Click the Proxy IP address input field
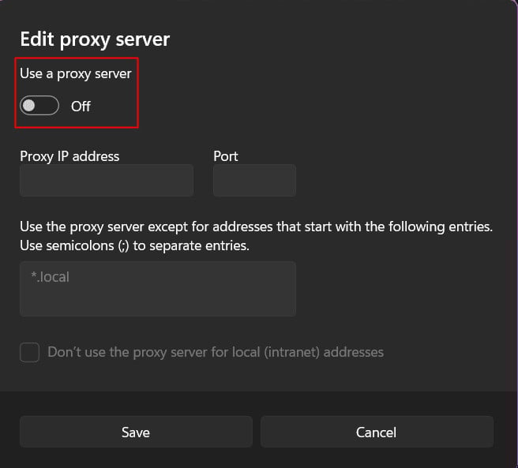The image size is (518, 468). (x=107, y=180)
